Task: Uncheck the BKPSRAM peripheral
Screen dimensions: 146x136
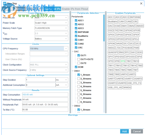Action: 76,32
